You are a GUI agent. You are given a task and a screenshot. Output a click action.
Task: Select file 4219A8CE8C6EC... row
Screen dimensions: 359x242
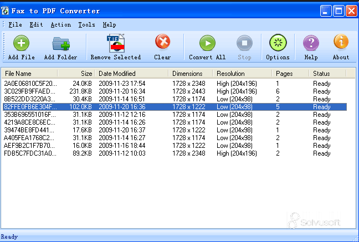click(175, 122)
